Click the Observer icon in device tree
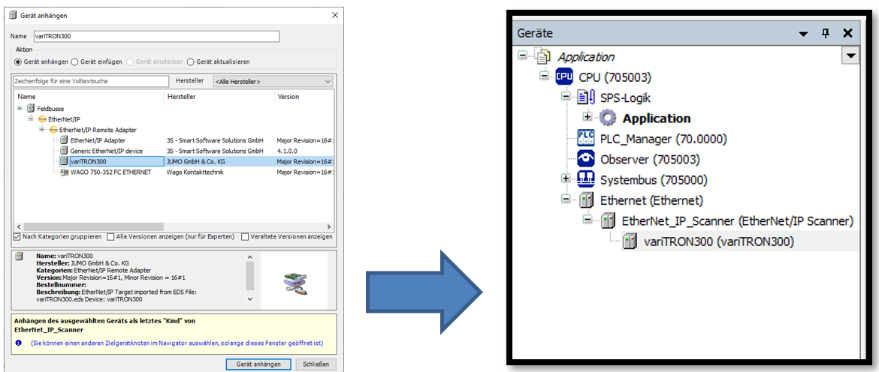The width and height of the screenshot is (879, 372). point(585,159)
